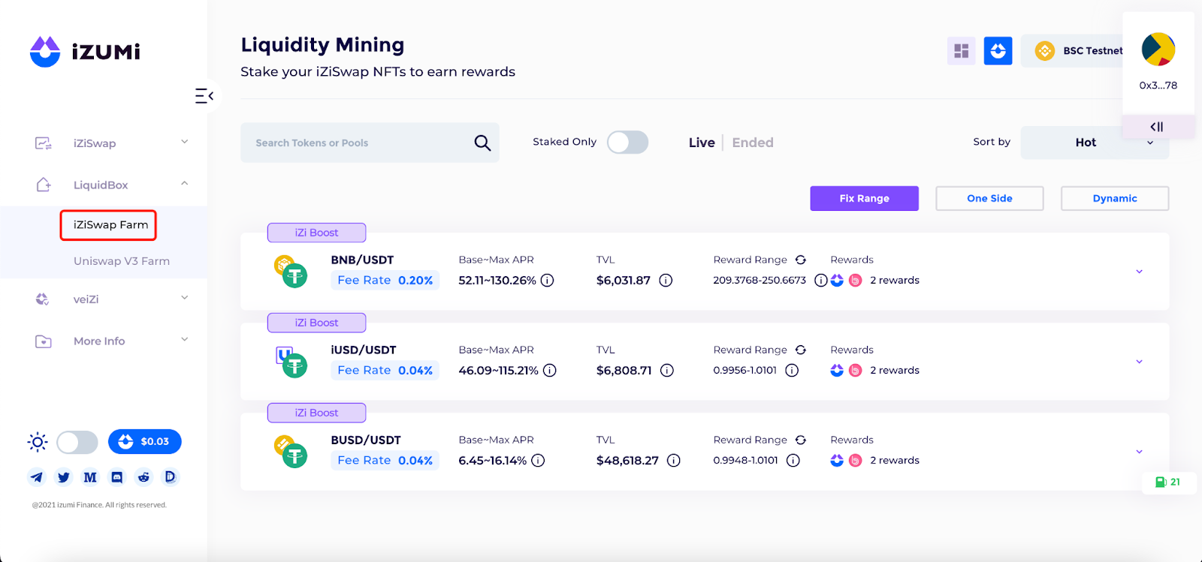1202x562 pixels.
Task: Switch to grid card view icon
Action: (962, 51)
